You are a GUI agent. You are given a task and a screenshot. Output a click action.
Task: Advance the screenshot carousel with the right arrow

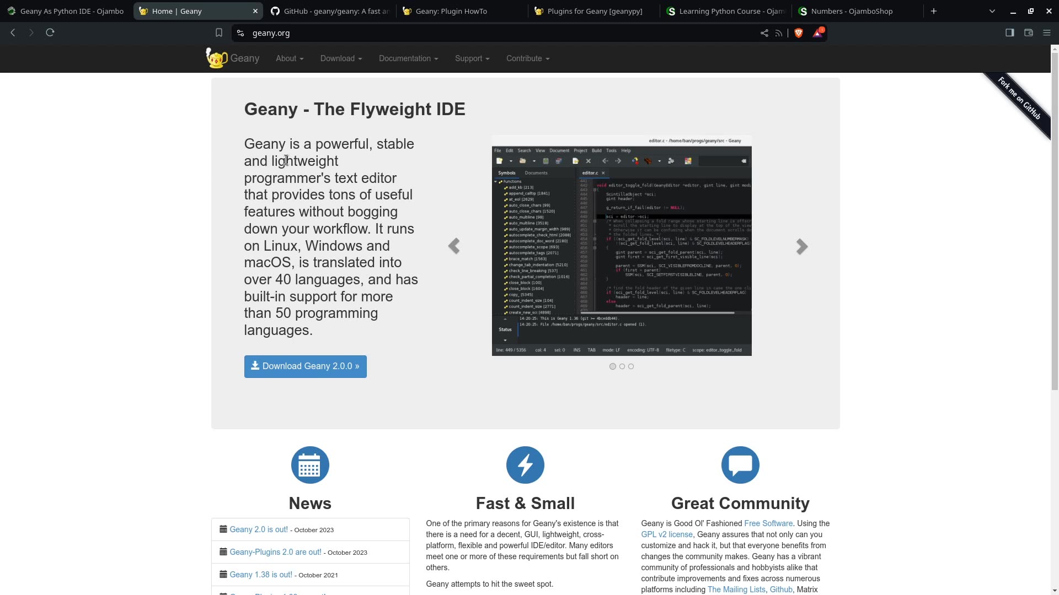coord(801,246)
